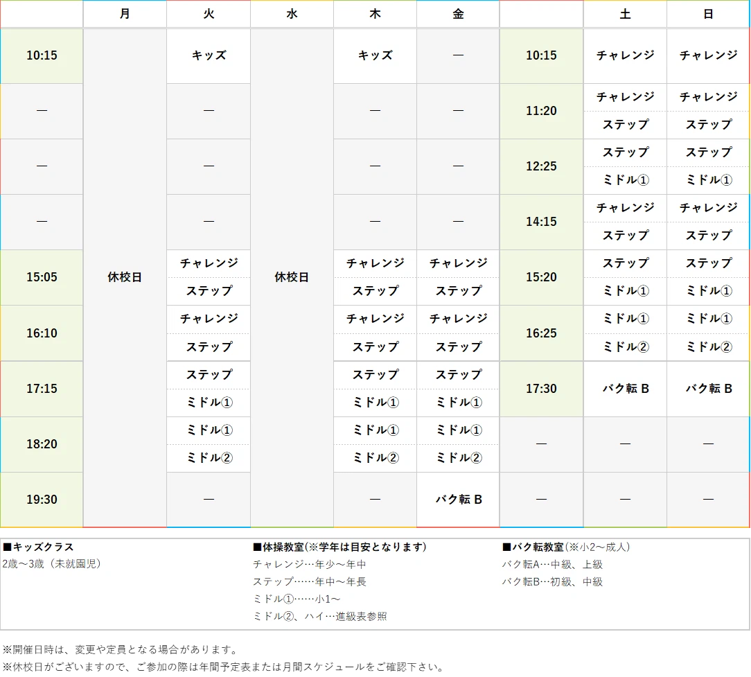Image resolution: width=751 pixels, height=677 pixels.
Task: Select the バク転A…中級、上級 legend entry
Action: (x=551, y=564)
